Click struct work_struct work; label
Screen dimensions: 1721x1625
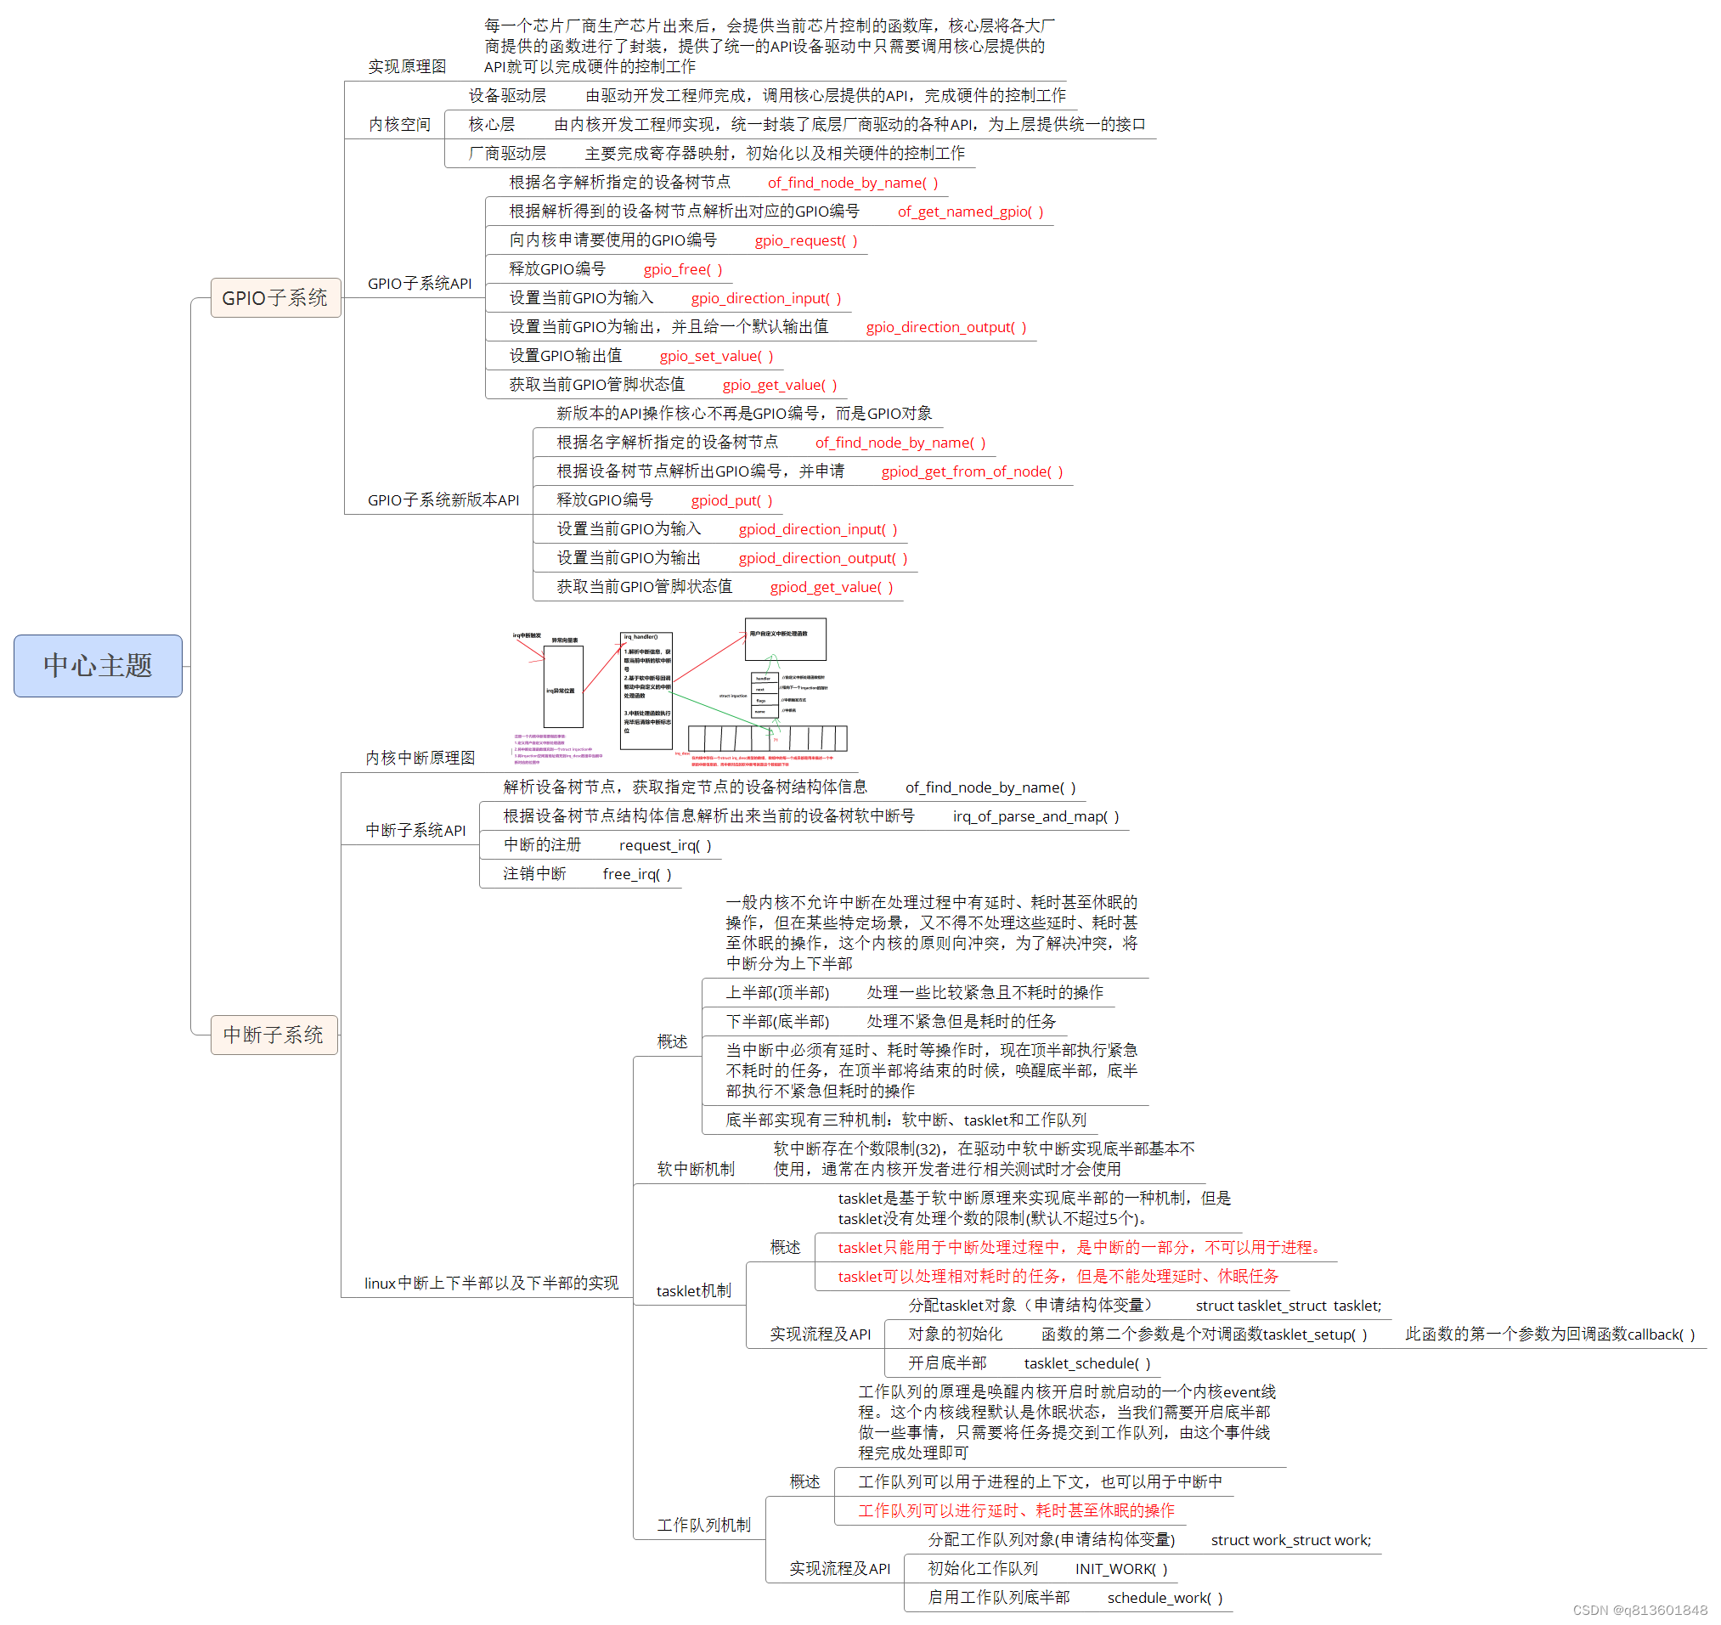(x=1290, y=1539)
